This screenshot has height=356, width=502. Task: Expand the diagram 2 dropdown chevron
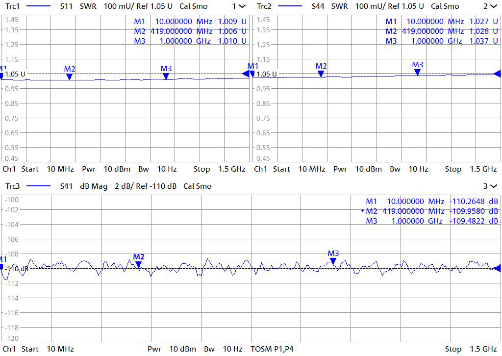point(493,6)
